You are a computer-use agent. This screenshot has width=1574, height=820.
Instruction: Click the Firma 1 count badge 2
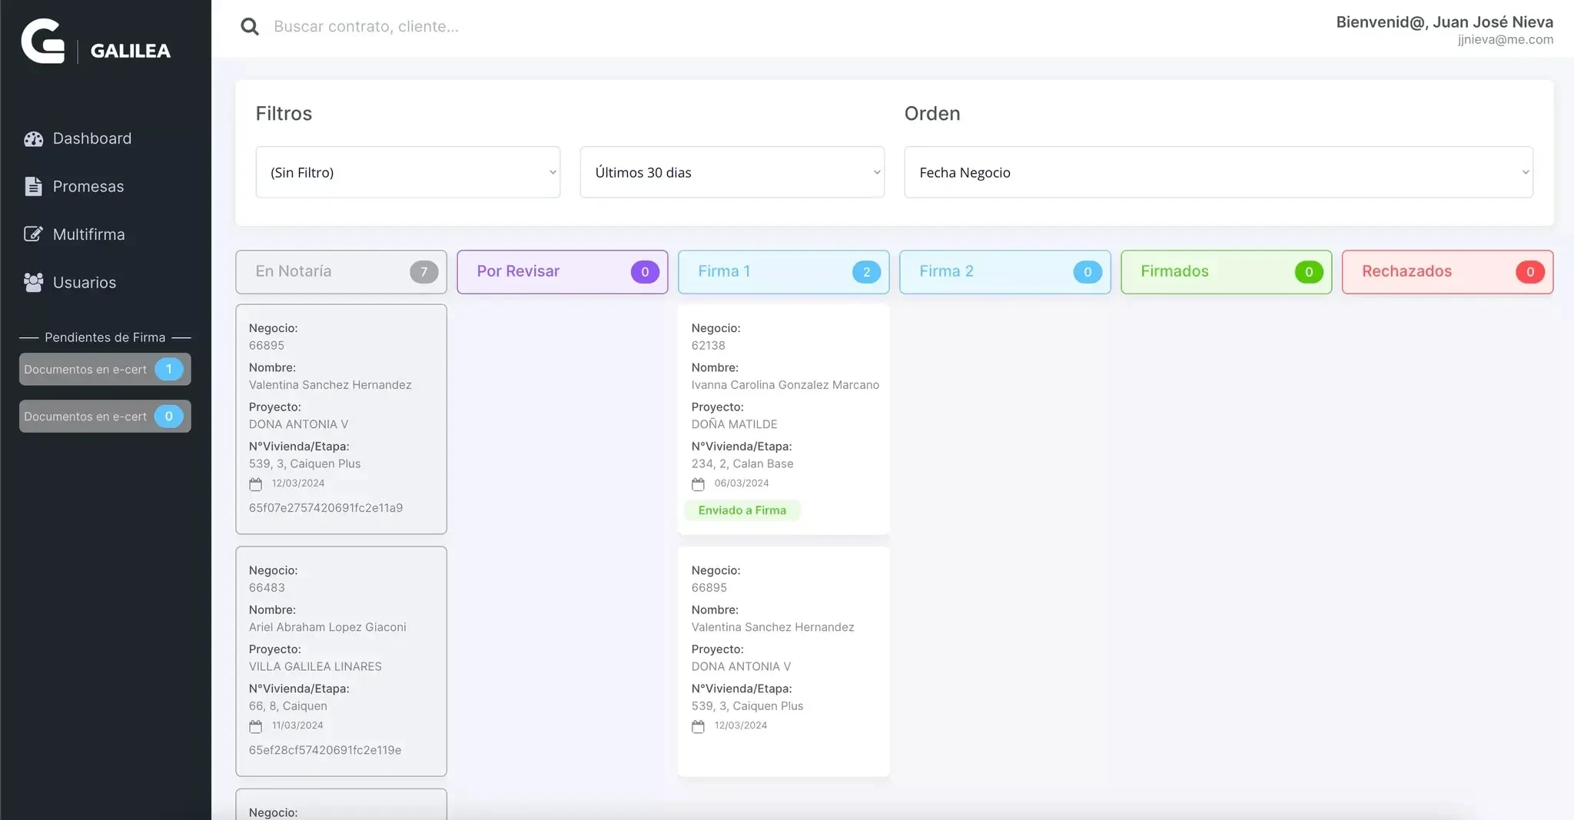[x=866, y=272]
